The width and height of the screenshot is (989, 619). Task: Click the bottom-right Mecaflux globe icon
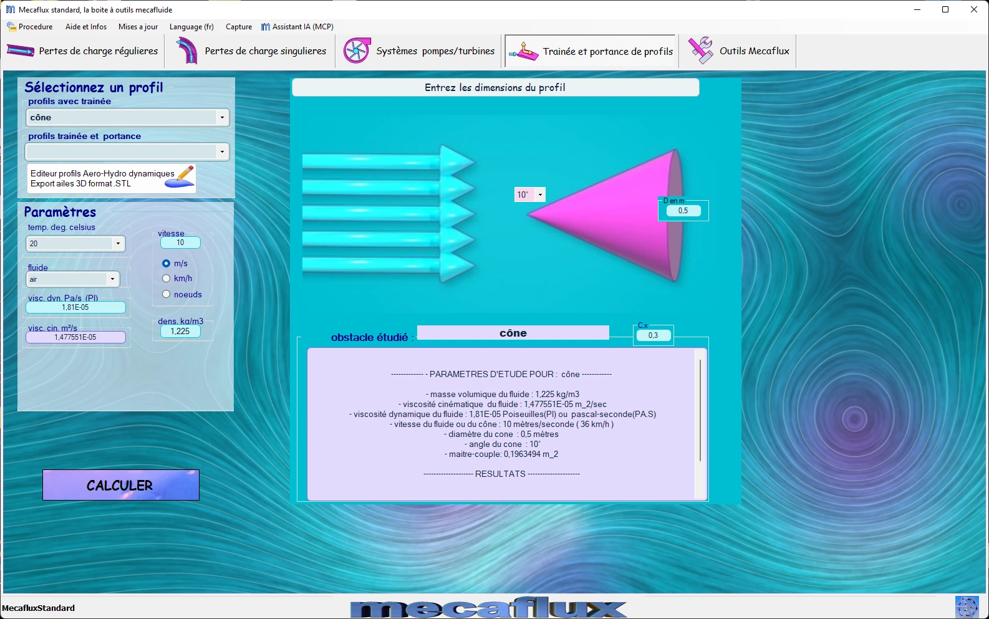[x=967, y=607]
